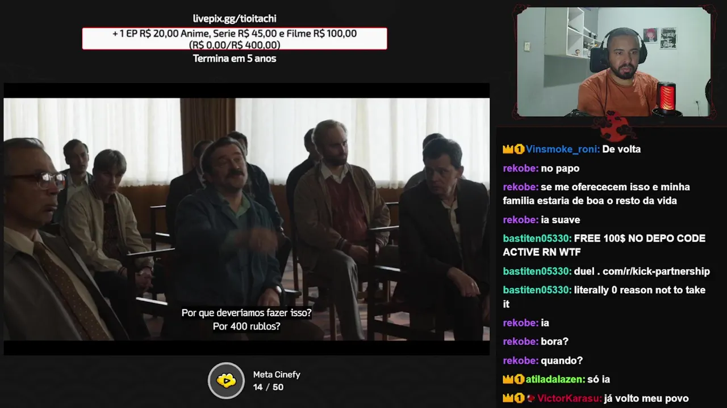Click the crown badge beside atiladalazen
Screen dimensions: 727x408
[x=508, y=380]
